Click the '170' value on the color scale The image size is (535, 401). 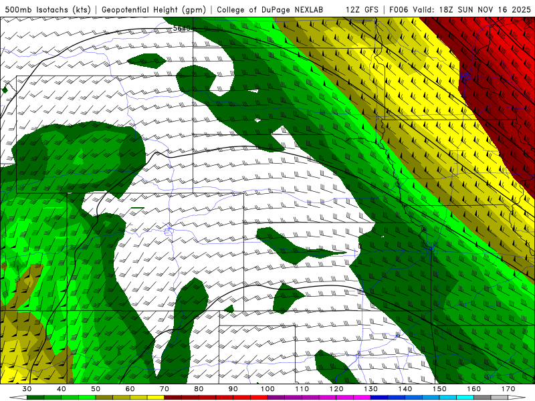(x=508, y=389)
